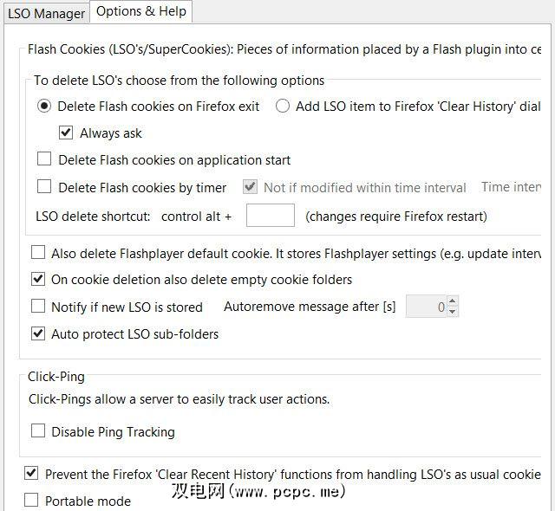
Task: Uncheck delete empty cookie folders option
Action: coord(38,280)
